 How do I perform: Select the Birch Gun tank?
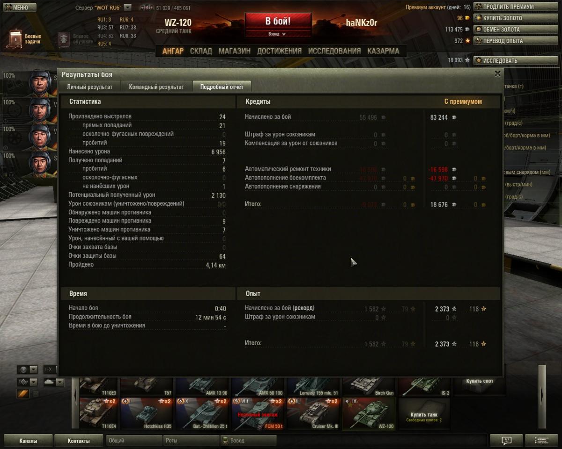[369, 386]
